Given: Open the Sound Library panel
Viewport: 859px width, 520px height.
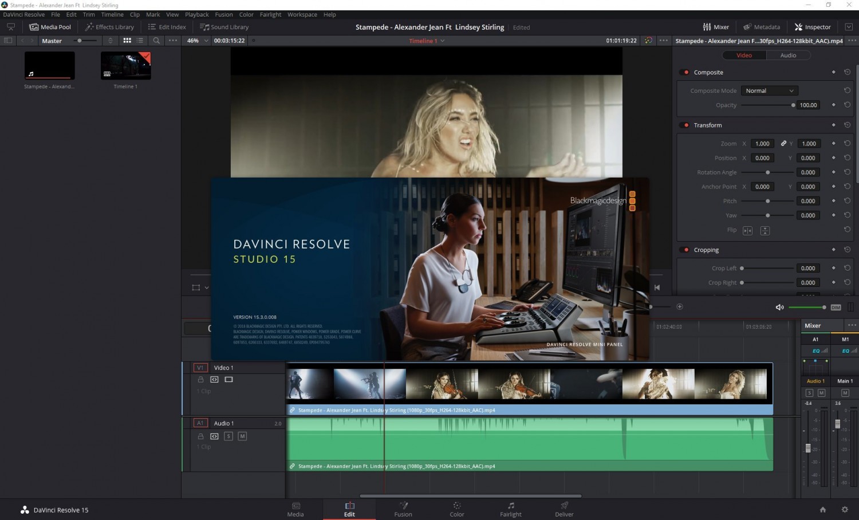Looking at the screenshot, I should coord(224,27).
